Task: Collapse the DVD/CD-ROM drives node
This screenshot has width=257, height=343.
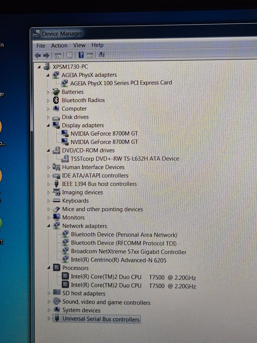Action: tap(48, 151)
